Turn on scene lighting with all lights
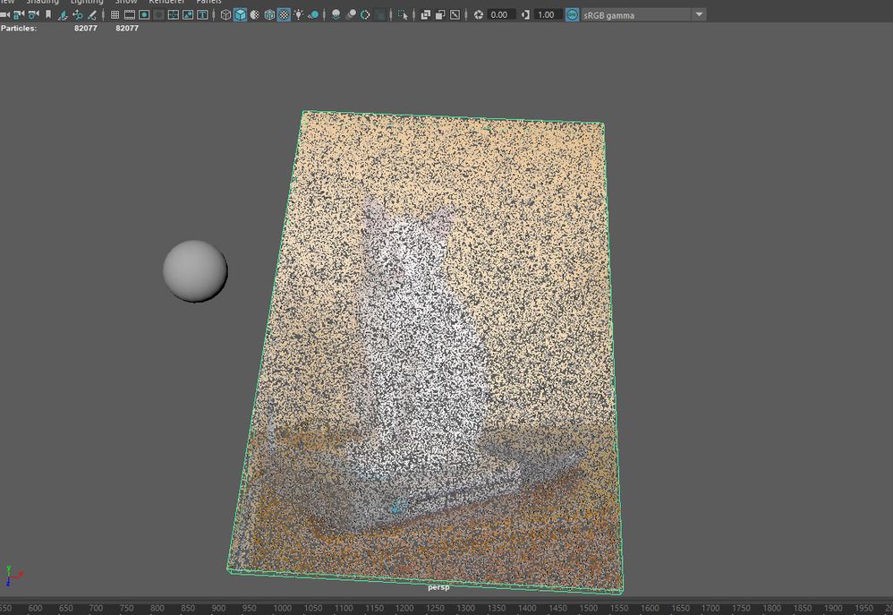Screen dimensions: 893x615 (298, 14)
